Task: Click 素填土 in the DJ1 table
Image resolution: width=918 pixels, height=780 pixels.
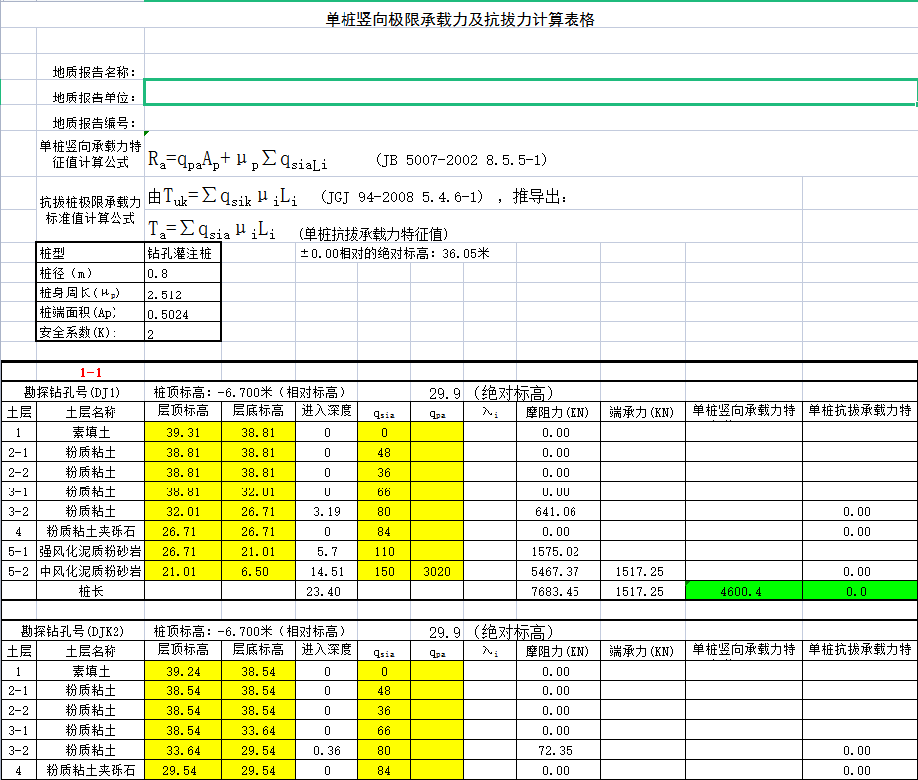Action: (91, 432)
